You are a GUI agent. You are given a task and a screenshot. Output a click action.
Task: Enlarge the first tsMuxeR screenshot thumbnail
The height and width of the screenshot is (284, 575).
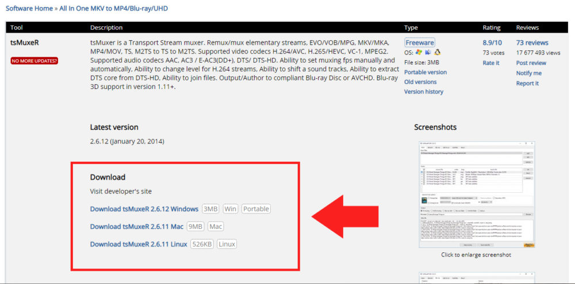click(476, 194)
